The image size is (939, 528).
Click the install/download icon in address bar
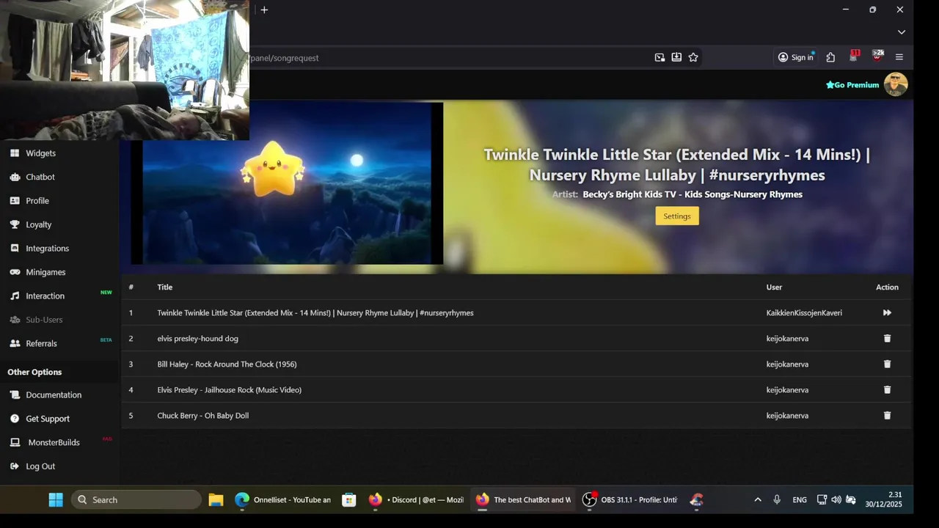coord(676,57)
